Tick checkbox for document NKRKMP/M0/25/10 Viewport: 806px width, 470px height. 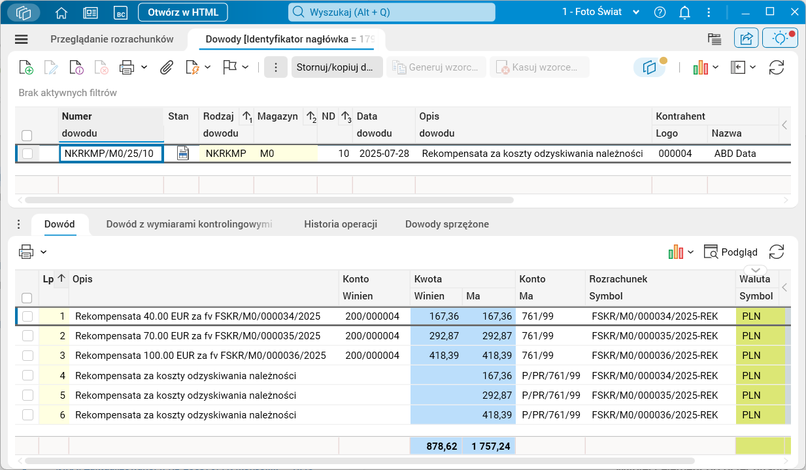click(27, 154)
